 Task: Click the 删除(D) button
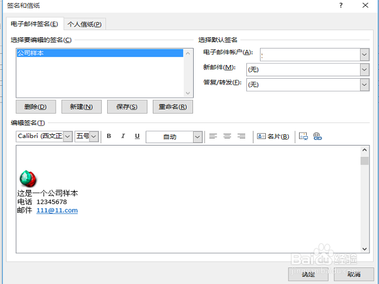pyautogui.click(x=36, y=106)
